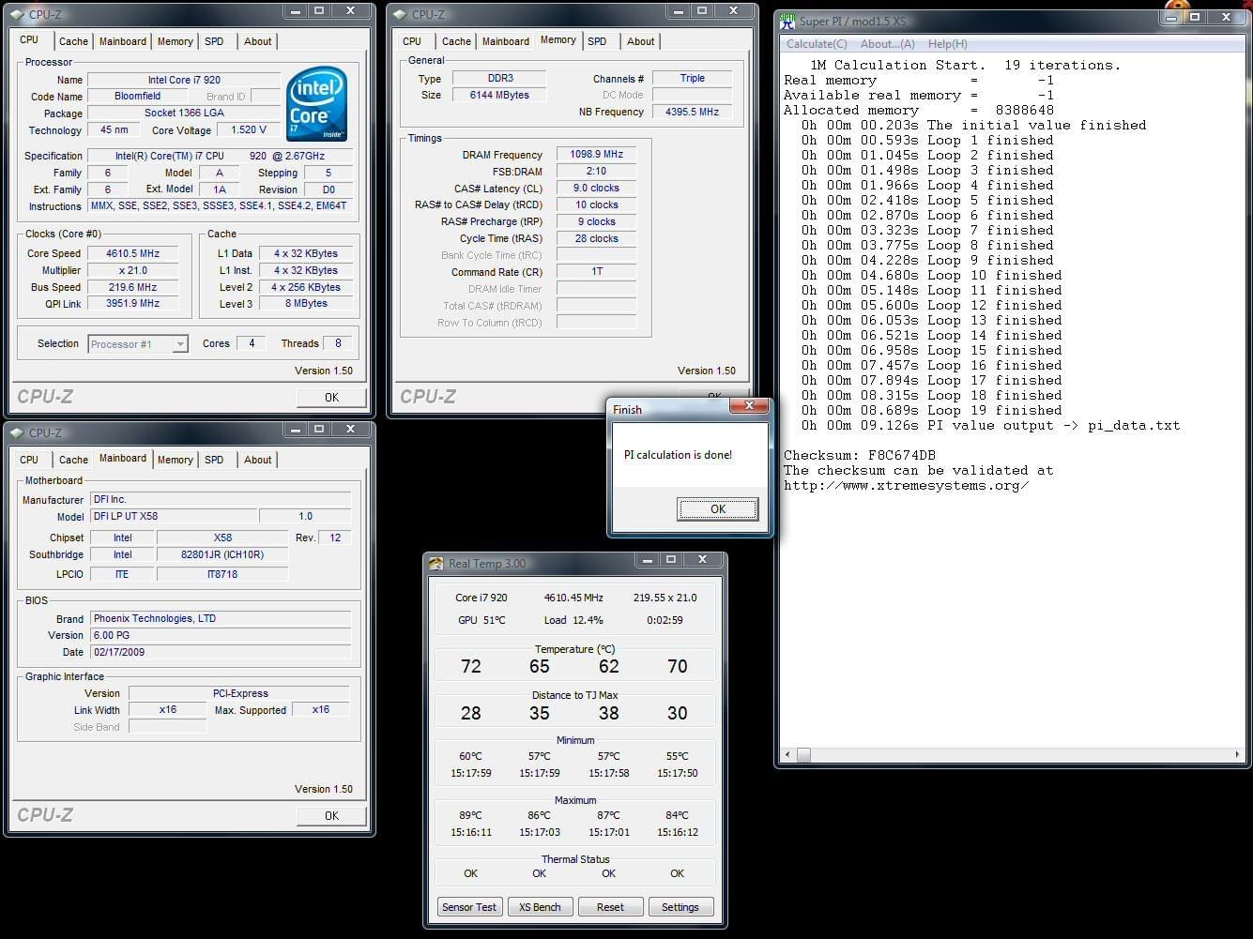Click the Load 12.4% reading in Real Temp
The image size is (1253, 939).
tap(573, 620)
